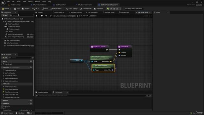Select Character Movement component
This screenshot has height=115, width=204.
pyautogui.click(x=18, y=46)
